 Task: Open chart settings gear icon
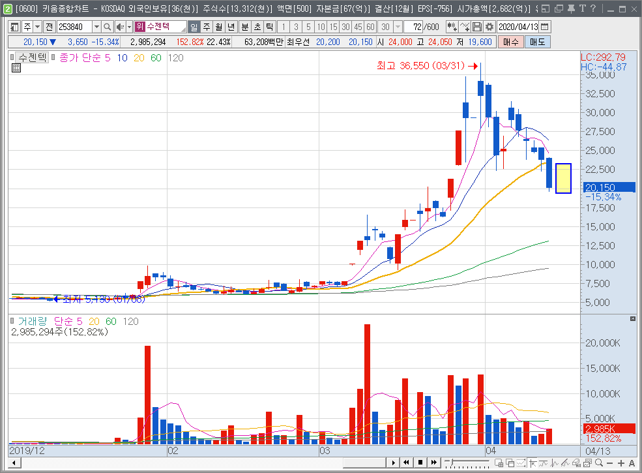click(489, 27)
